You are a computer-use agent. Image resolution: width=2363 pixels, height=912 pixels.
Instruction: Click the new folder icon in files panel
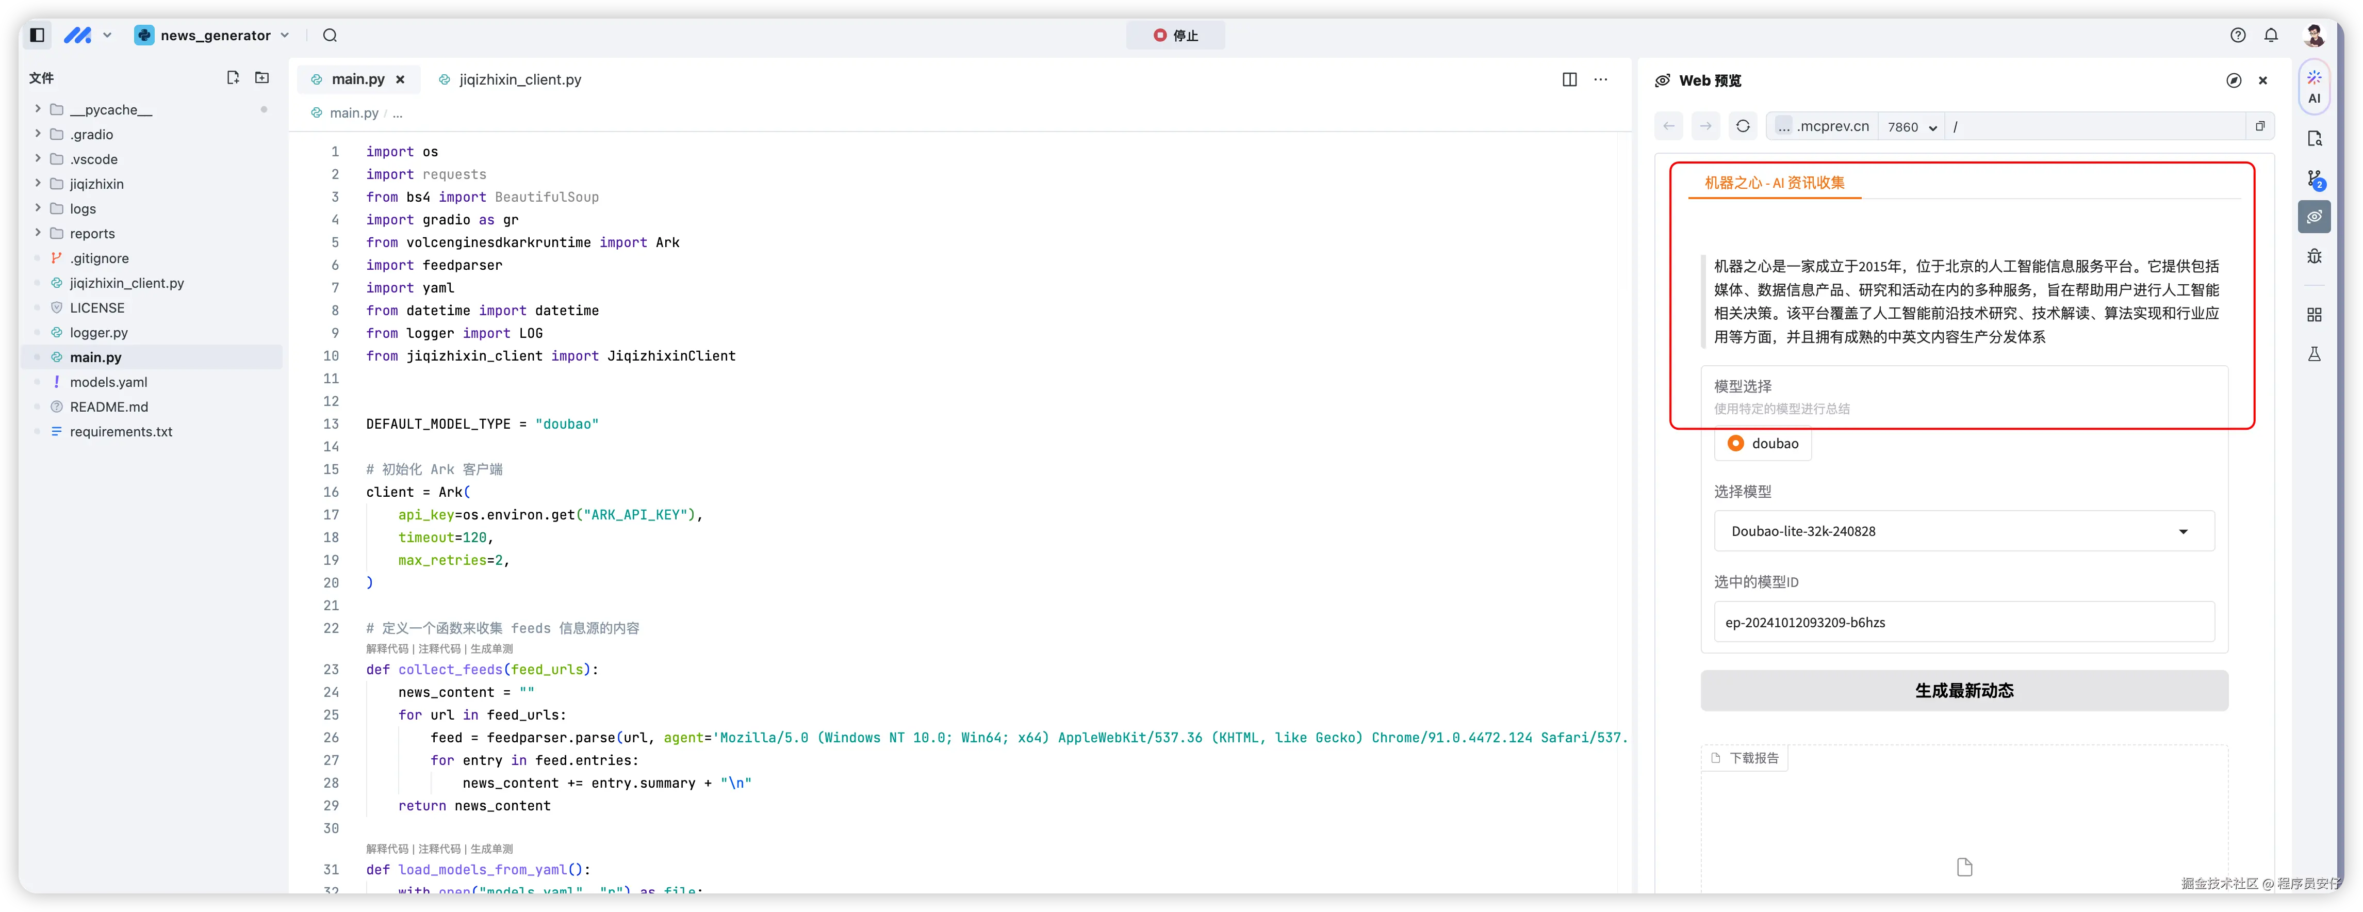pyautogui.click(x=262, y=78)
